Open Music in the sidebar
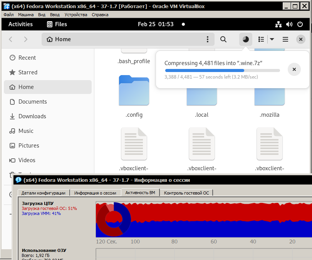Image resolution: width=312 pixels, height=260 pixels. click(48, 131)
